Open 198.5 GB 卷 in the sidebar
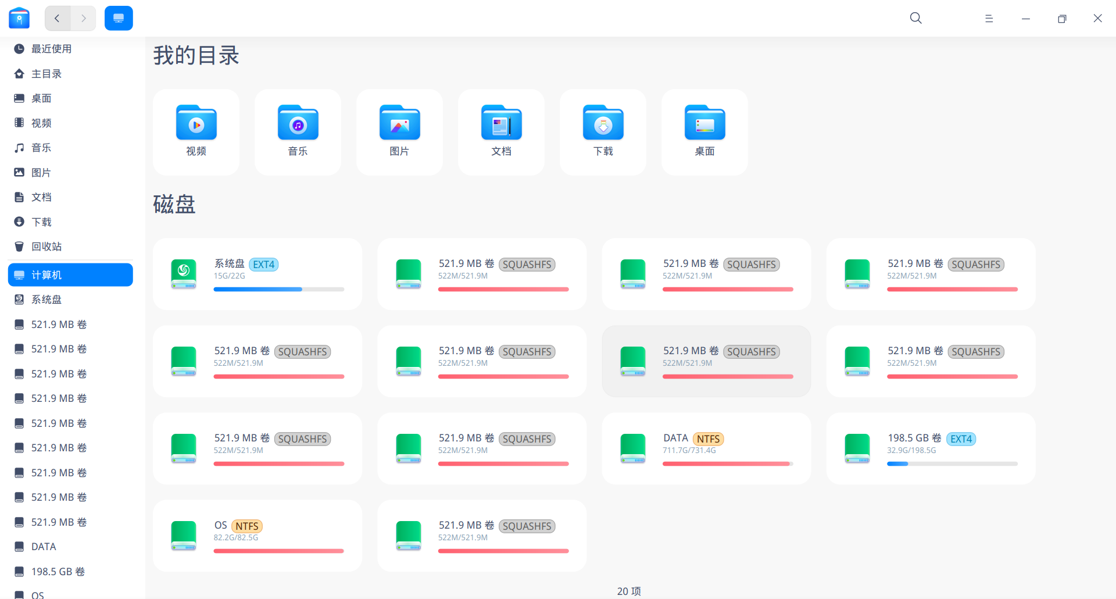 (70, 572)
